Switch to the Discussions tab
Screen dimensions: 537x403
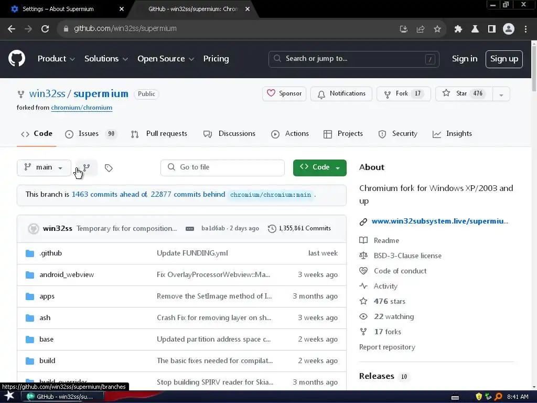pyautogui.click(x=229, y=134)
